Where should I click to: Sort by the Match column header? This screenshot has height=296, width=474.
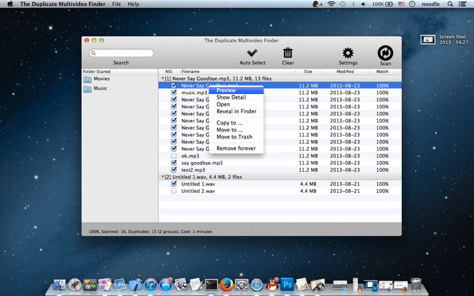click(x=382, y=72)
